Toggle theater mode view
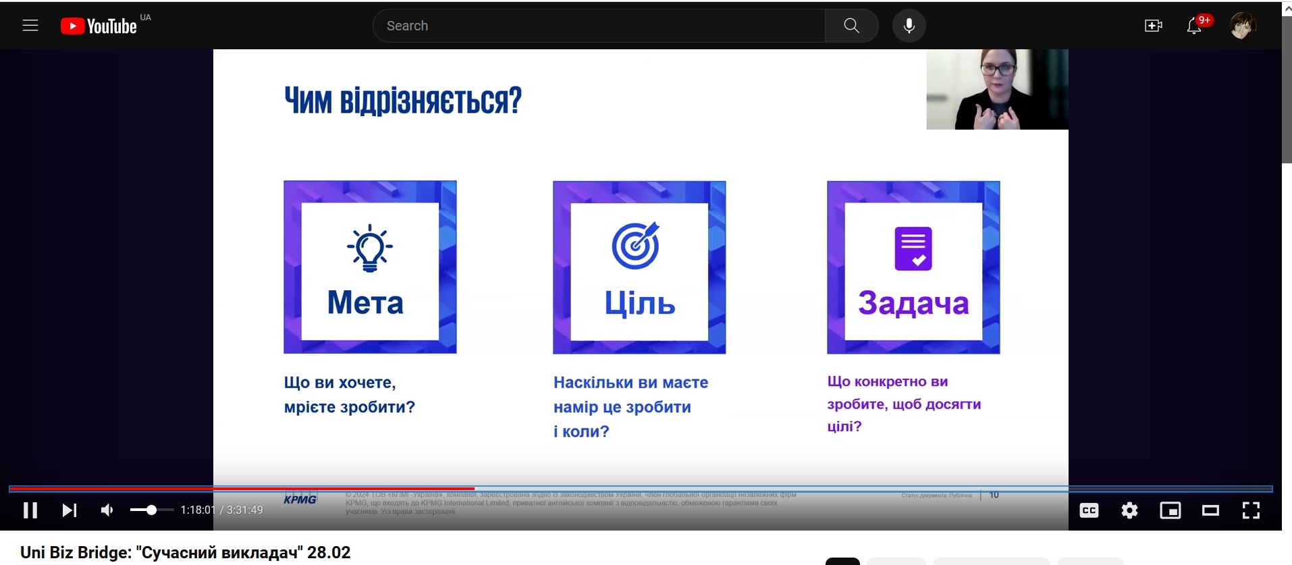The image size is (1292, 565). coord(1210,511)
